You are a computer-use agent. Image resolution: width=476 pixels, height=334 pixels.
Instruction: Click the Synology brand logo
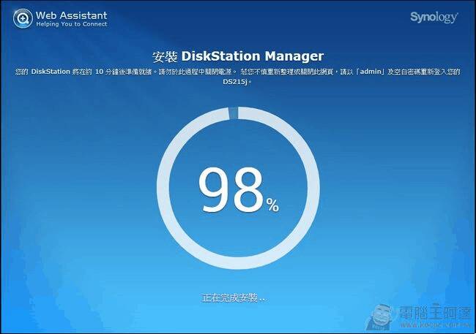click(434, 18)
